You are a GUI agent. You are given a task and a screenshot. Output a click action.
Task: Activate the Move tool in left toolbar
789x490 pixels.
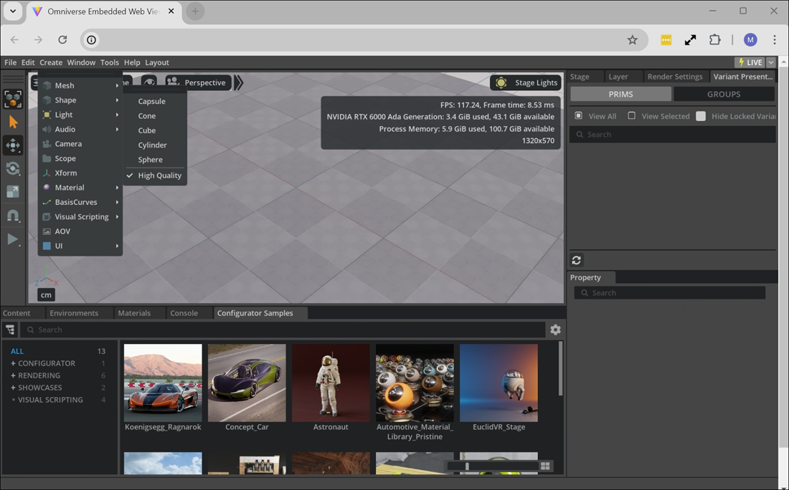[x=13, y=145]
